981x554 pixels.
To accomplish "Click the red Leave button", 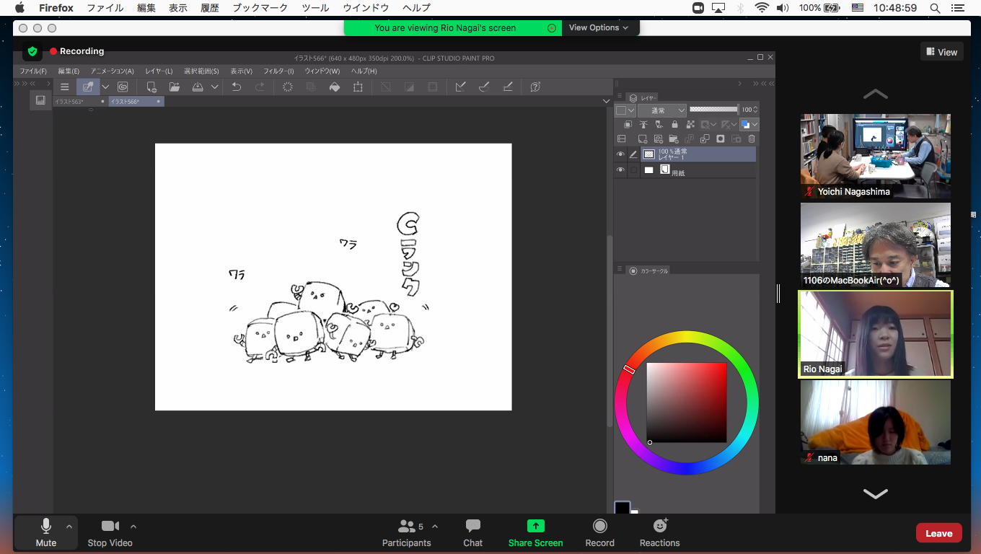I will click(938, 533).
